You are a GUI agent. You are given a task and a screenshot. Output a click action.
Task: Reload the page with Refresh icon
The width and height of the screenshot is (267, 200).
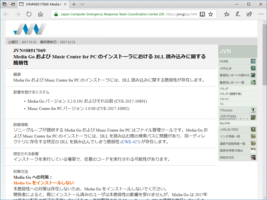tap(29, 14)
